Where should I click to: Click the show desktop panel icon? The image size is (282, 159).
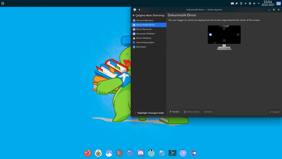click(x=278, y=4)
